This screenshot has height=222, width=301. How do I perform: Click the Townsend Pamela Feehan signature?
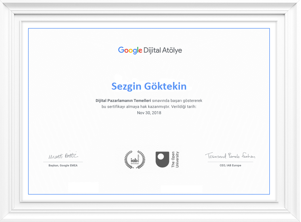(x=230, y=156)
